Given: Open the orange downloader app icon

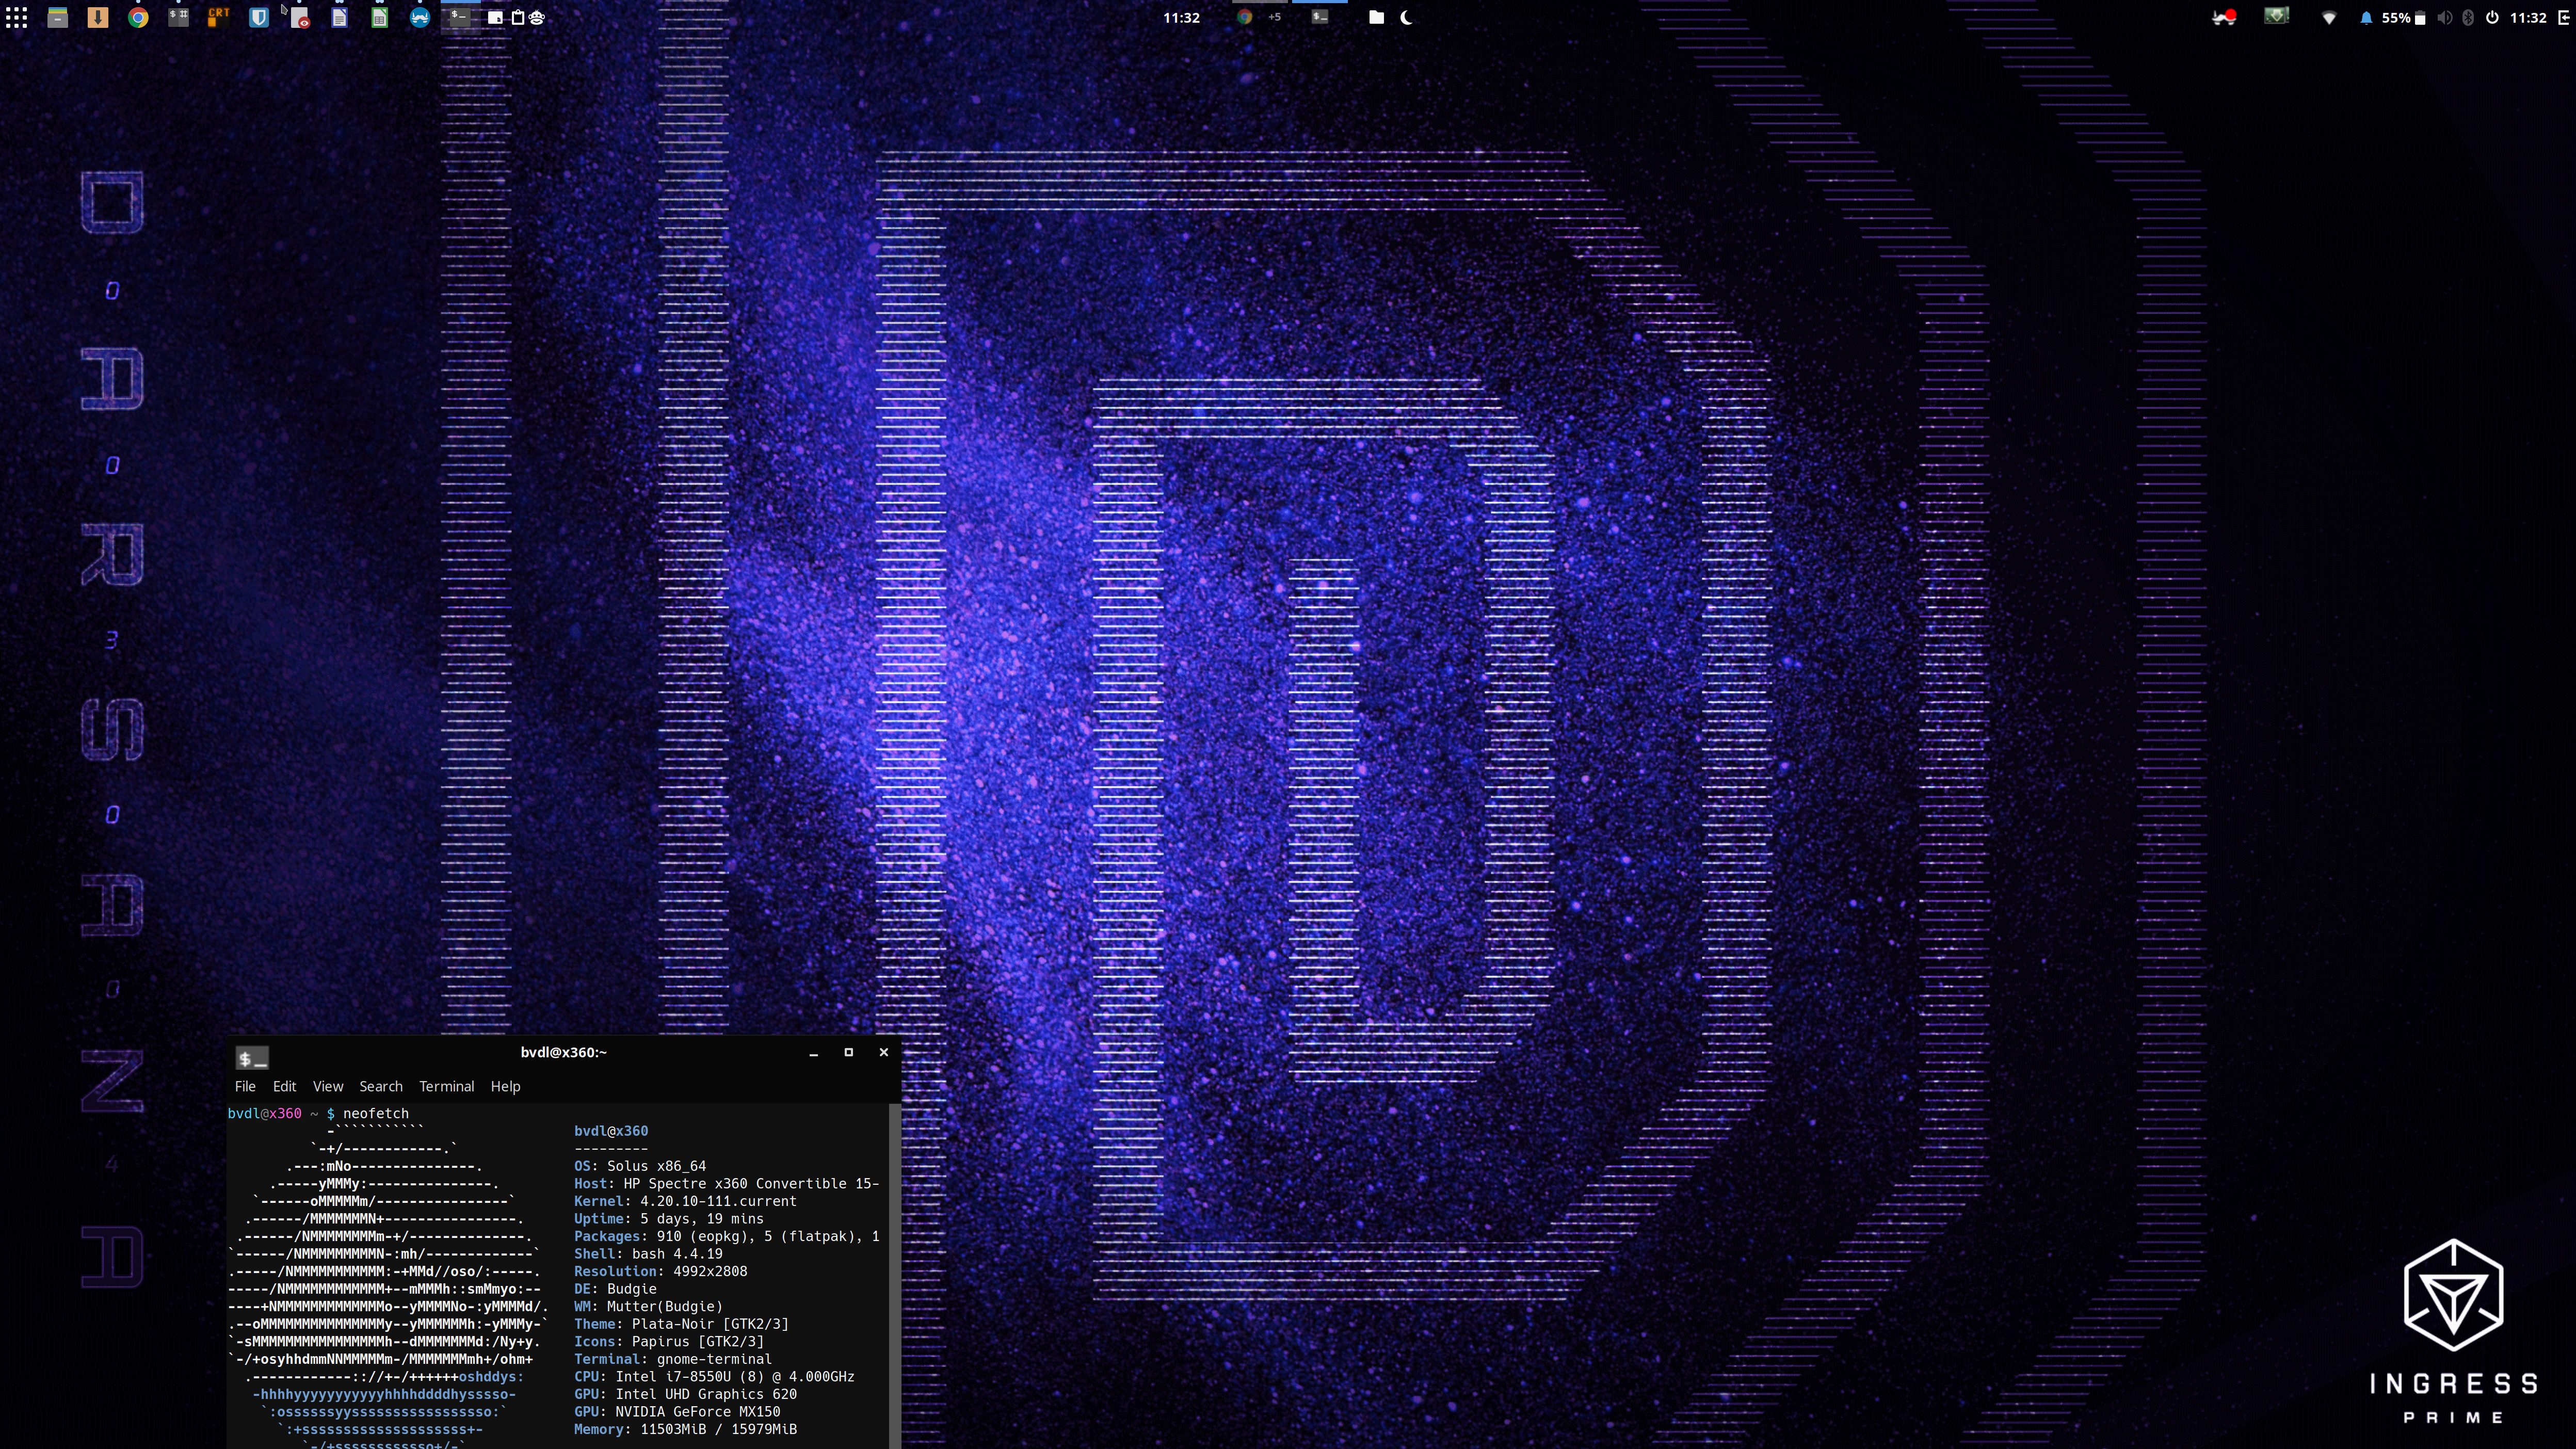Looking at the screenshot, I should (x=98, y=17).
